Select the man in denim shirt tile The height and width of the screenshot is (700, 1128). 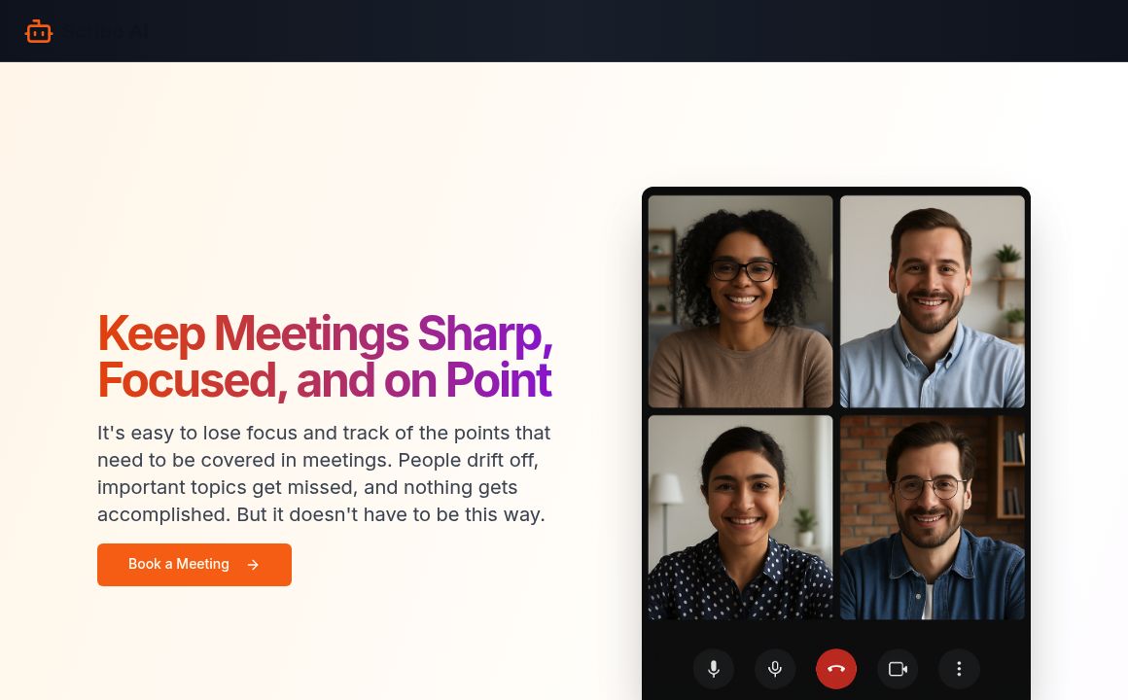point(932,517)
